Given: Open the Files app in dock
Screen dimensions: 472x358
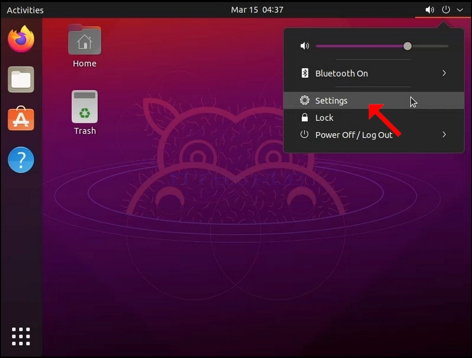Looking at the screenshot, I should [x=21, y=80].
